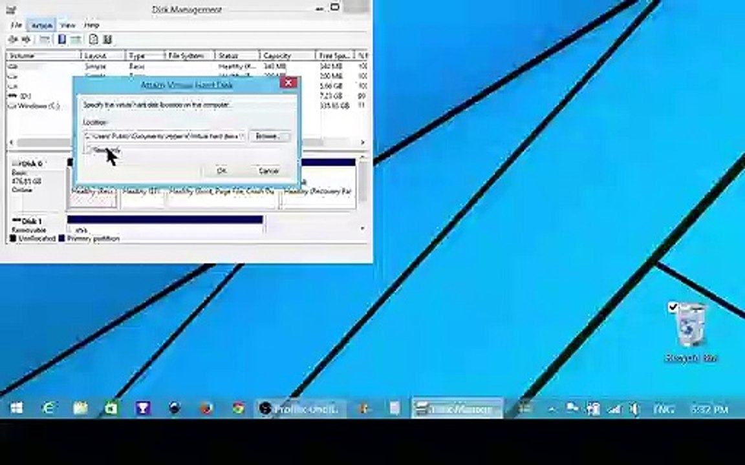Viewport: 745px width, 465px height.
Task: Click the last toolbar icon in Disk Management
Action: [107, 39]
